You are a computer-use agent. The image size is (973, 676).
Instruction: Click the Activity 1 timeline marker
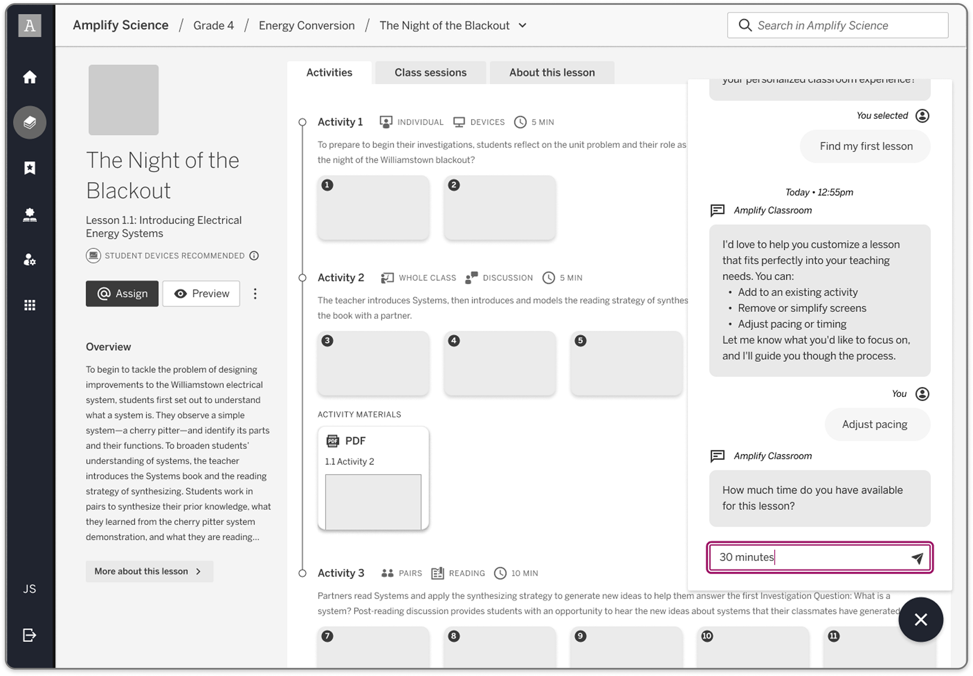tap(302, 123)
